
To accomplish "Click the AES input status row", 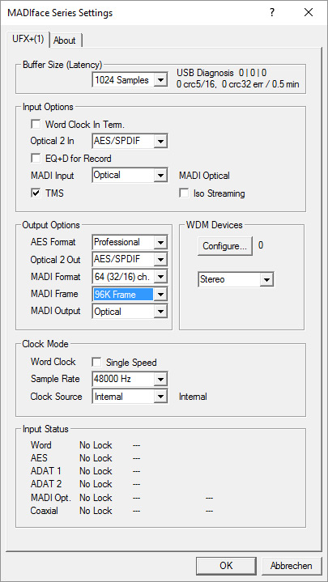I will [x=85, y=458].
